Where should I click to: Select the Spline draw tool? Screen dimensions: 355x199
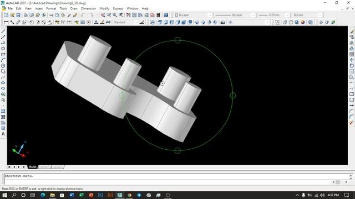point(3,77)
